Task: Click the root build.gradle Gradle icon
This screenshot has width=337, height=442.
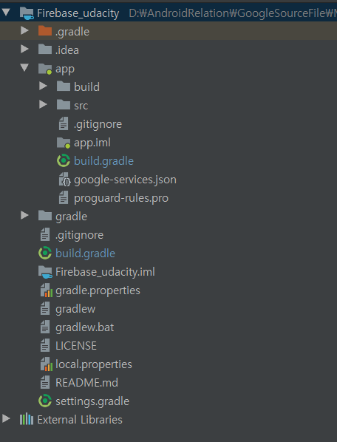Action: coord(45,253)
